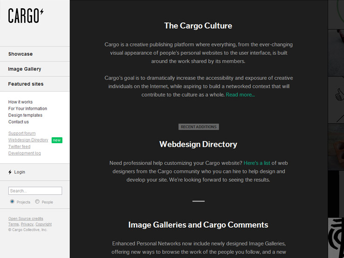Focus the Search input field
This screenshot has width=344, height=258.
click(x=35, y=191)
